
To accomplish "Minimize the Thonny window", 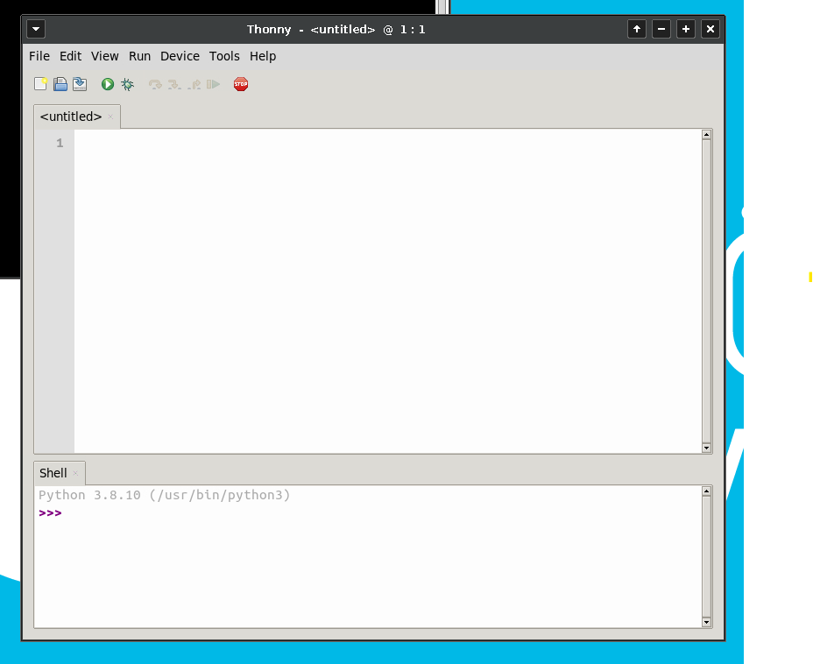I will 661,29.
